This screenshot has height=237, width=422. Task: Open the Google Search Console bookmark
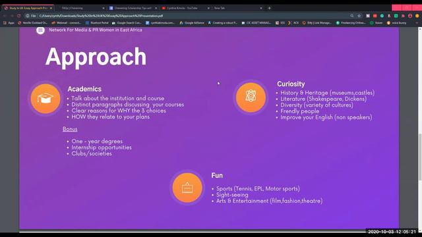[127, 23]
